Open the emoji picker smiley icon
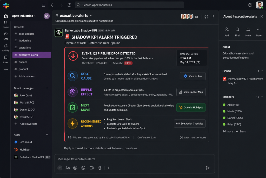This screenshot has height=178, width=266. (75, 168)
